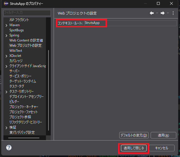Screen dimensions: 180x157
Task: Open the help question mark icon
Action: [x=9, y=148]
